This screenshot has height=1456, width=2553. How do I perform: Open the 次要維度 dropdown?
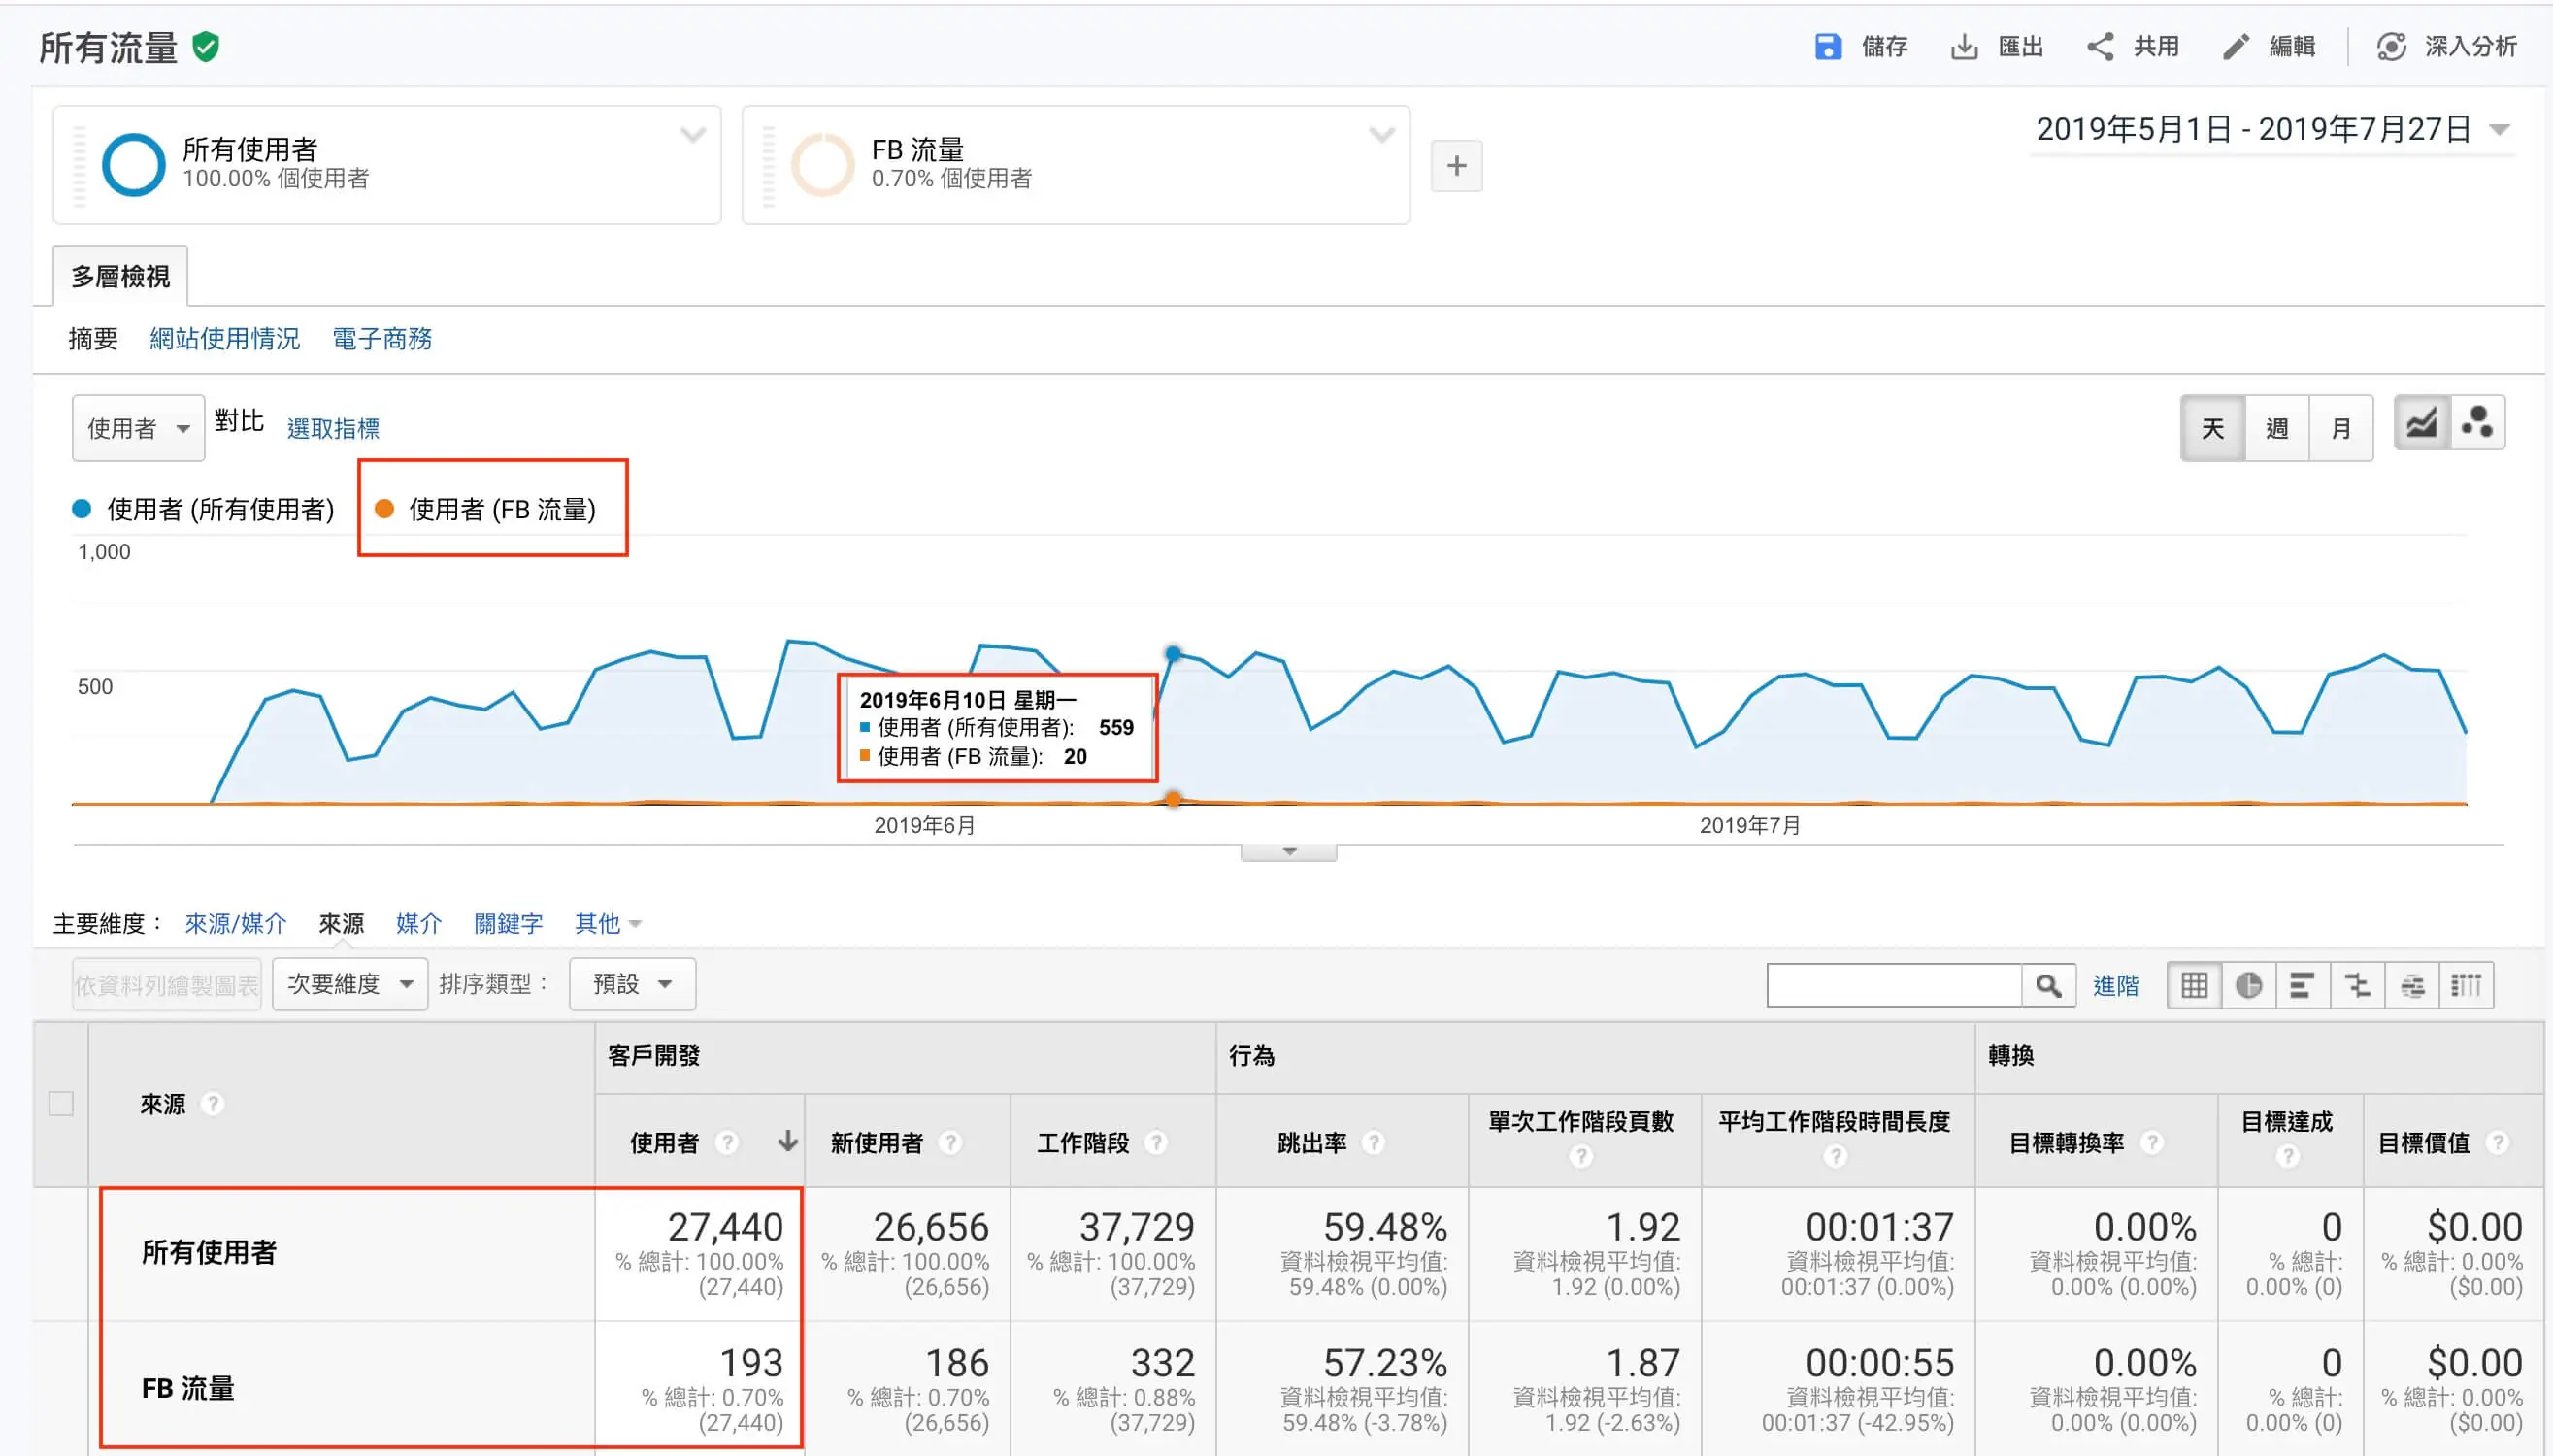point(350,984)
